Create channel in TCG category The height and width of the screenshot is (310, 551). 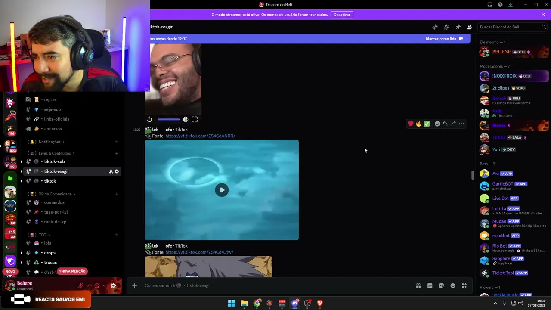click(x=117, y=235)
